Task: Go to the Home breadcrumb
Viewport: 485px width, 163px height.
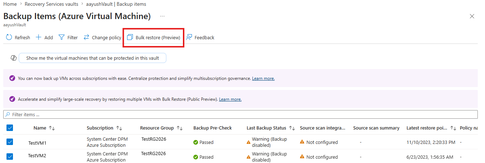Action: tap(10, 4)
